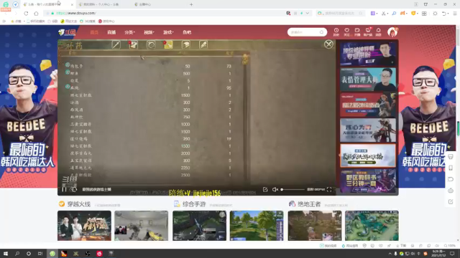Open the user avatar profile

click(392, 32)
